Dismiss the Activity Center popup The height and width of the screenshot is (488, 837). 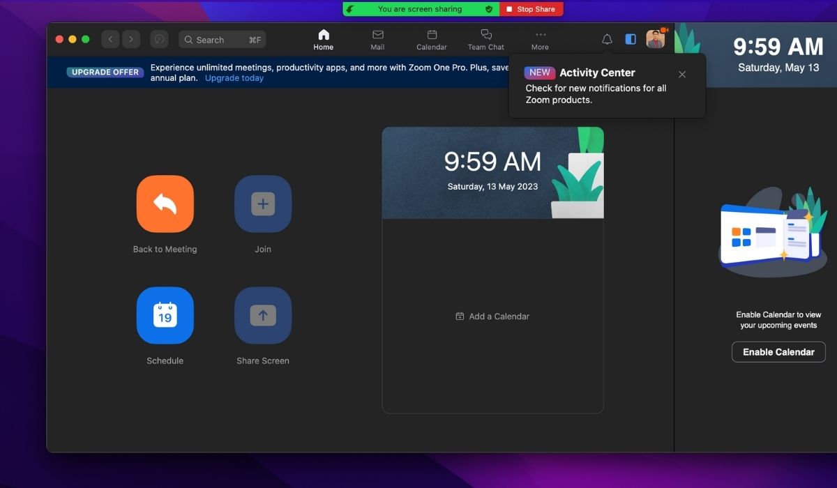[682, 75]
